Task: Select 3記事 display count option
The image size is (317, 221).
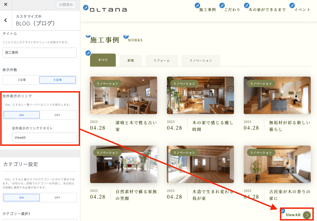Action: (x=21, y=80)
